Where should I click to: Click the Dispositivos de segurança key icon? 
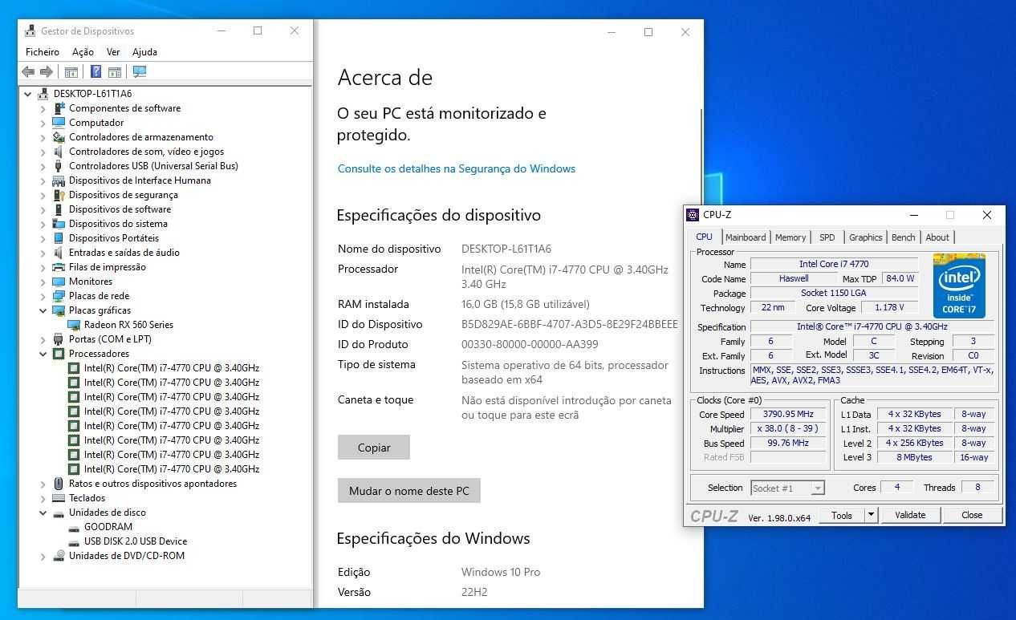pos(59,195)
